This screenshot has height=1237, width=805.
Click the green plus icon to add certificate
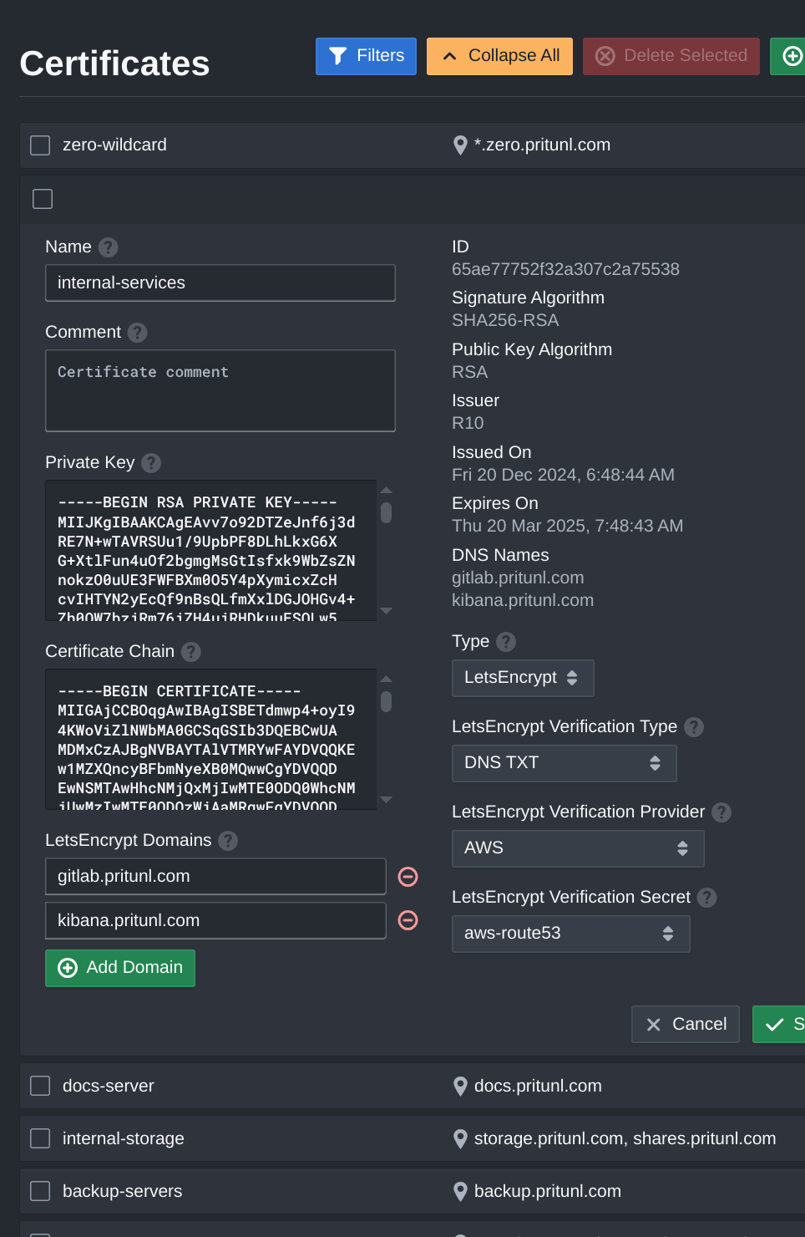point(792,55)
